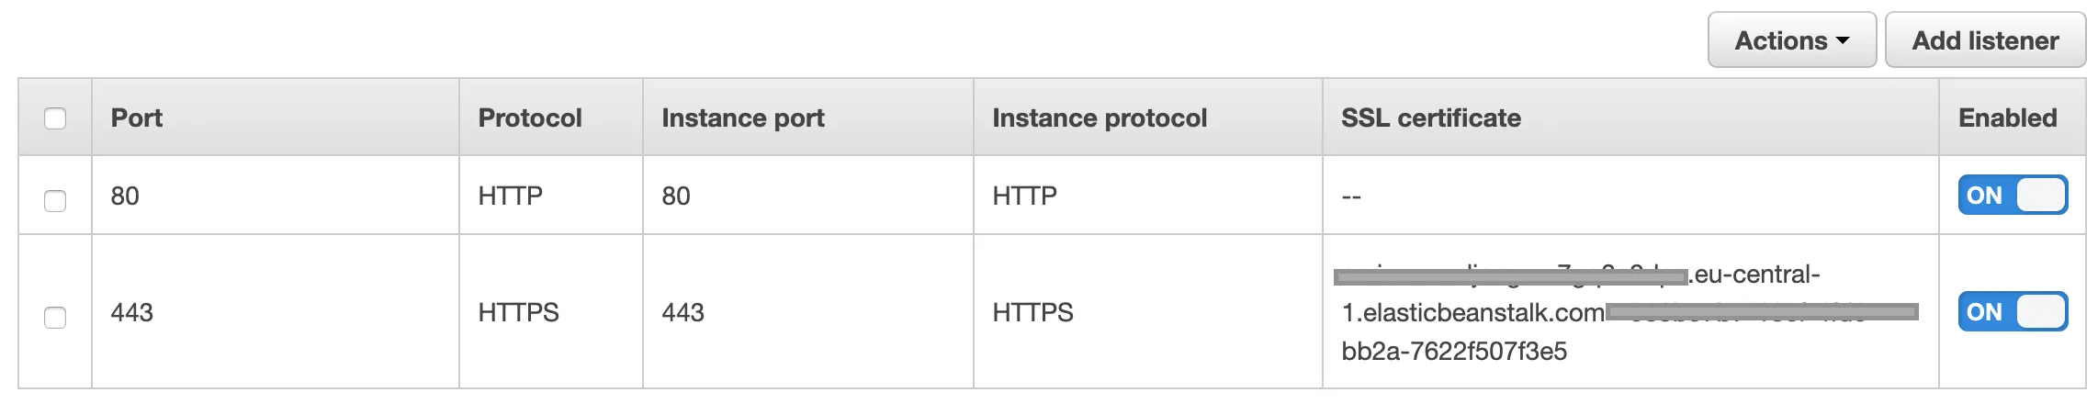This screenshot has width=2098, height=415.
Task: Toggle off the port 80 listener
Action: [x=2012, y=196]
